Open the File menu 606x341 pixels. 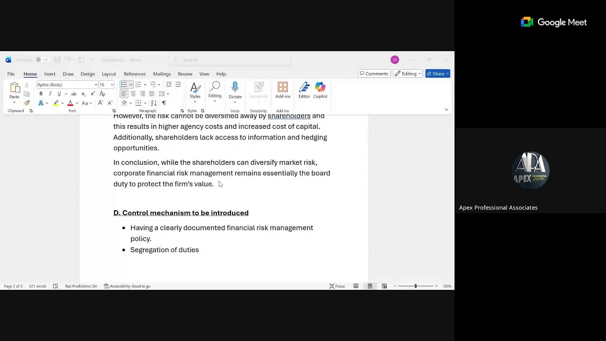10,74
